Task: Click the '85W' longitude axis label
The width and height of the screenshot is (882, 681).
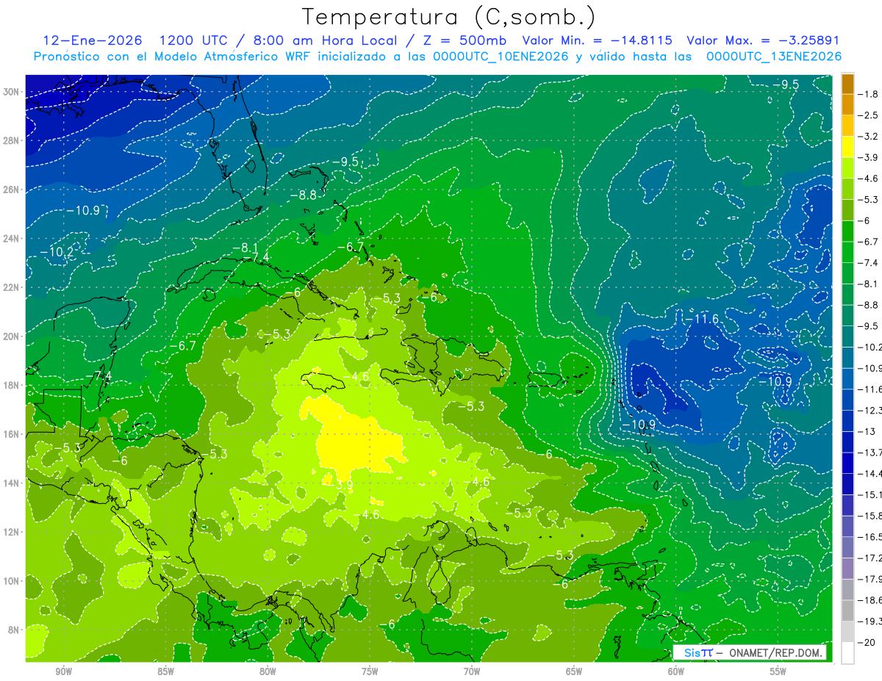Action: 165,672
